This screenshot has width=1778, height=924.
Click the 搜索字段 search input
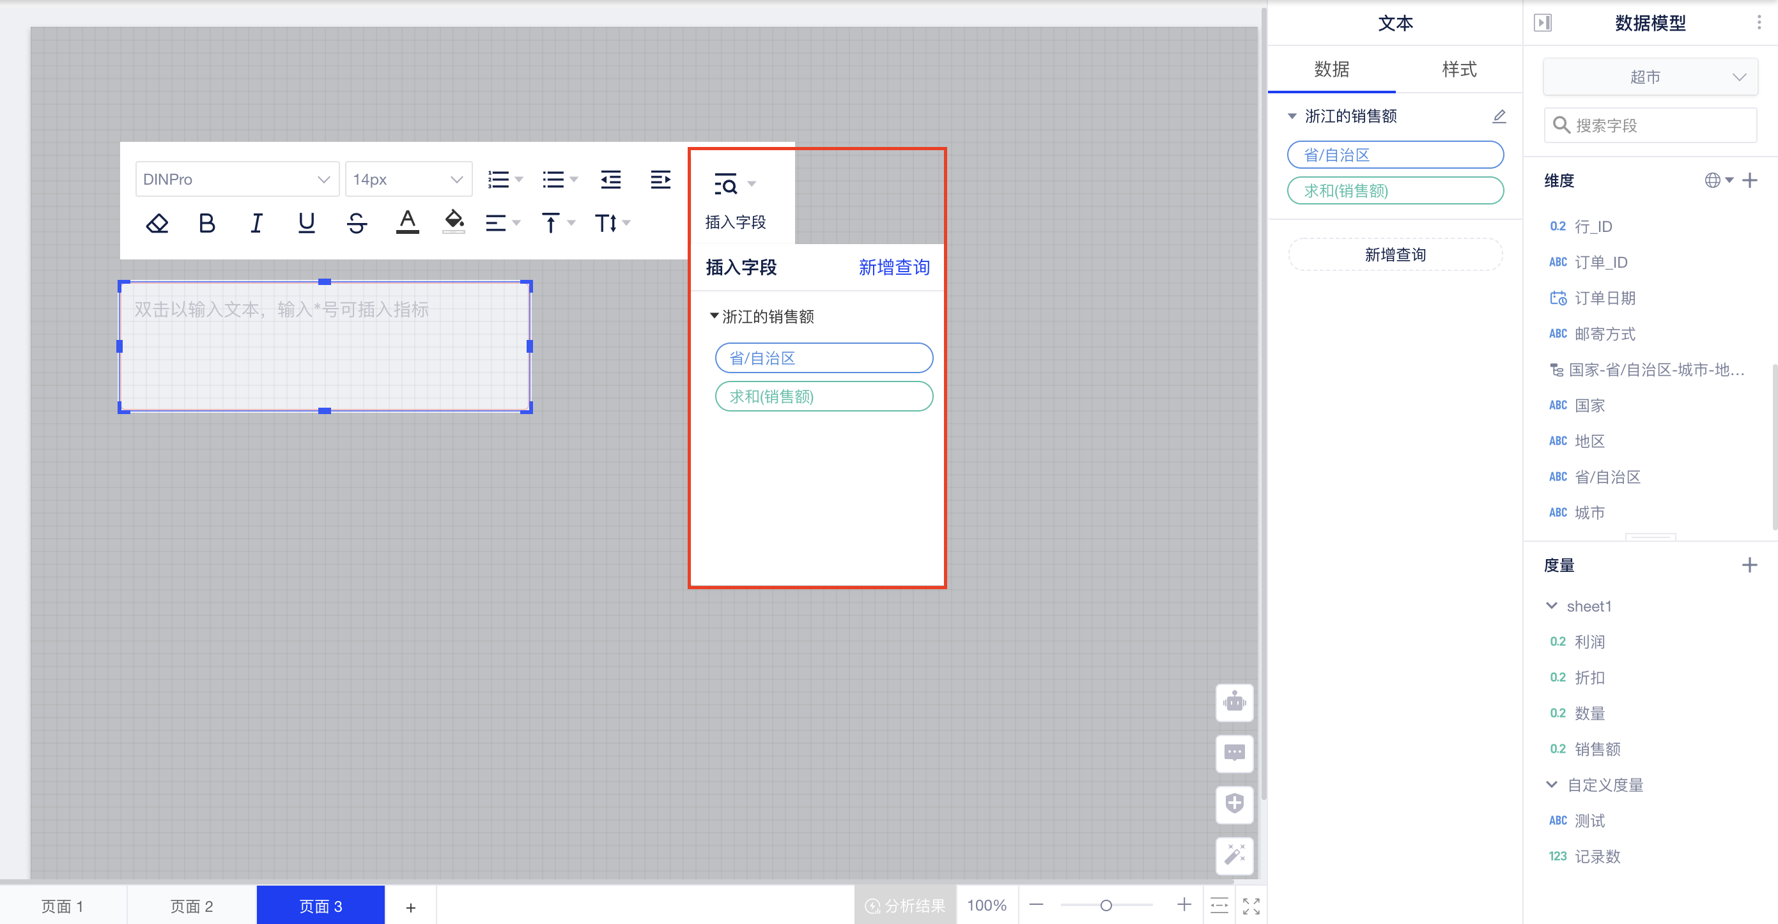point(1650,125)
